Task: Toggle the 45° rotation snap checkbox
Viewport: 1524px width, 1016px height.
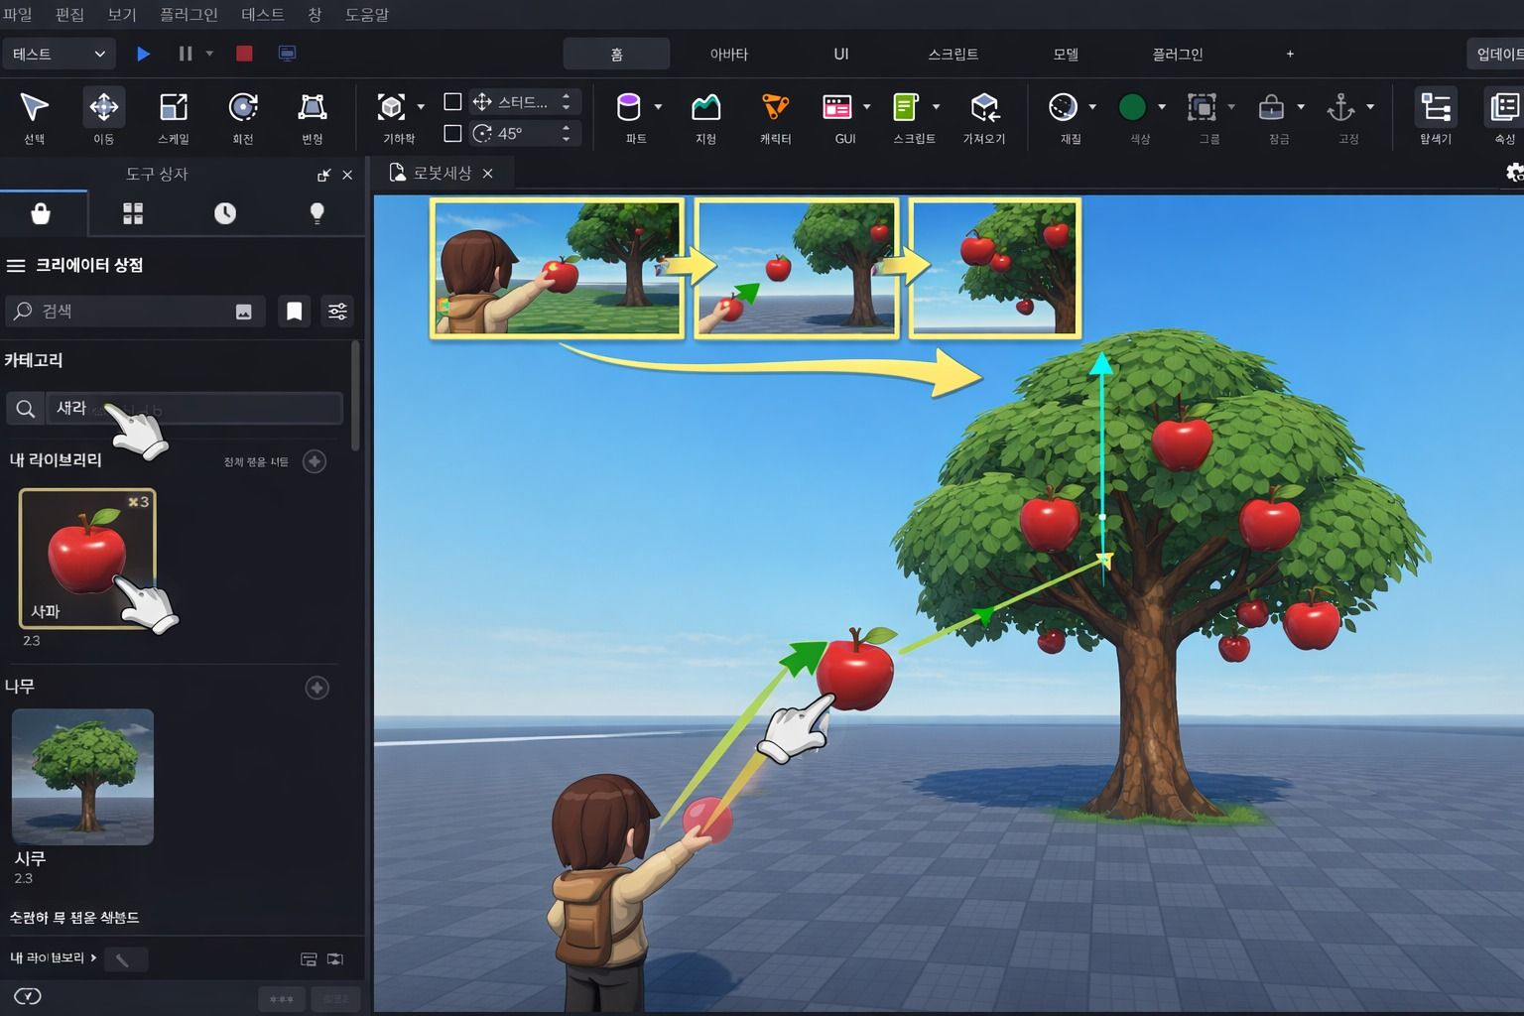Action: point(452,133)
